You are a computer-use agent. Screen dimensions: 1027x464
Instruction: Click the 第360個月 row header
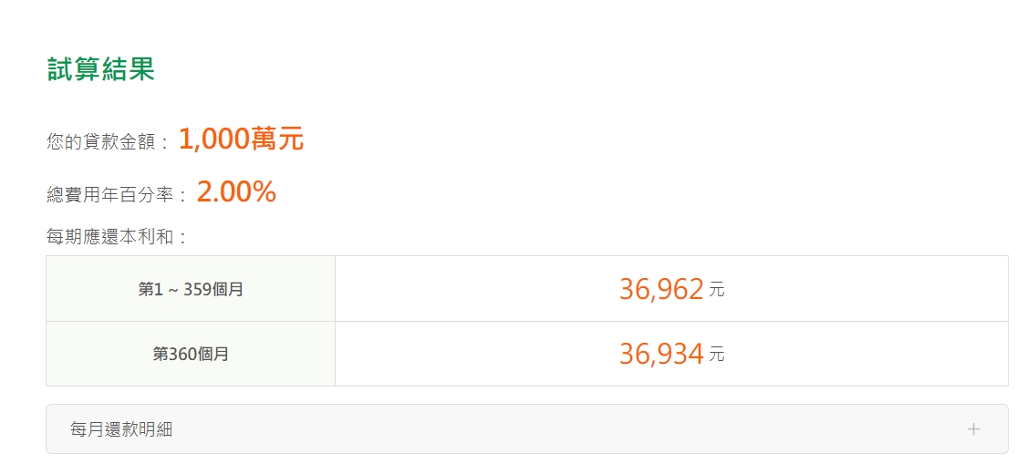pyautogui.click(x=191, y=354)
